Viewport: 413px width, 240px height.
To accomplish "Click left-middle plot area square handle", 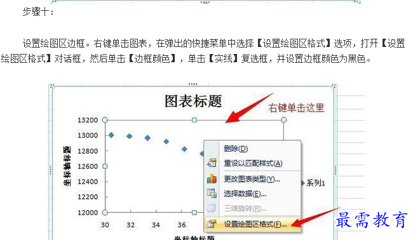I will tap(105, 166).
